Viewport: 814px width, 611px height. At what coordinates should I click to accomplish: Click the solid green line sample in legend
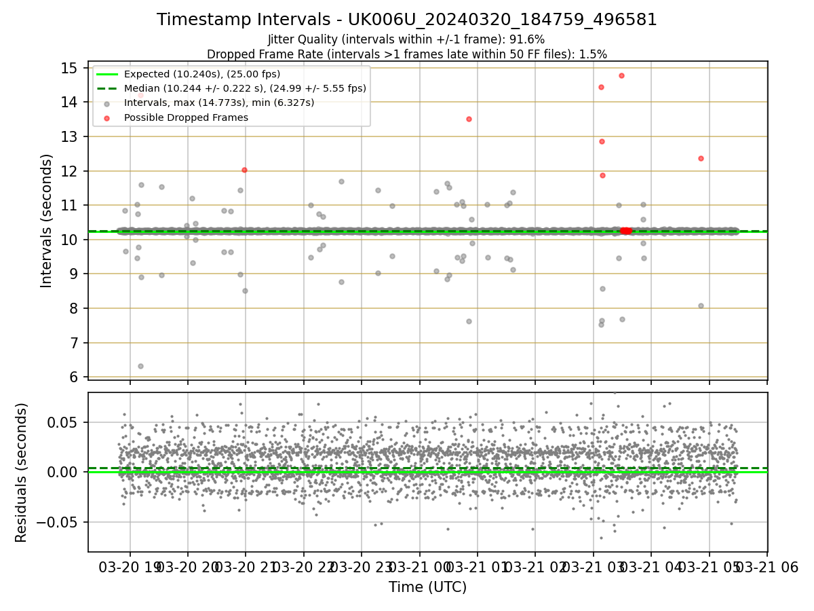pos(108,74)
